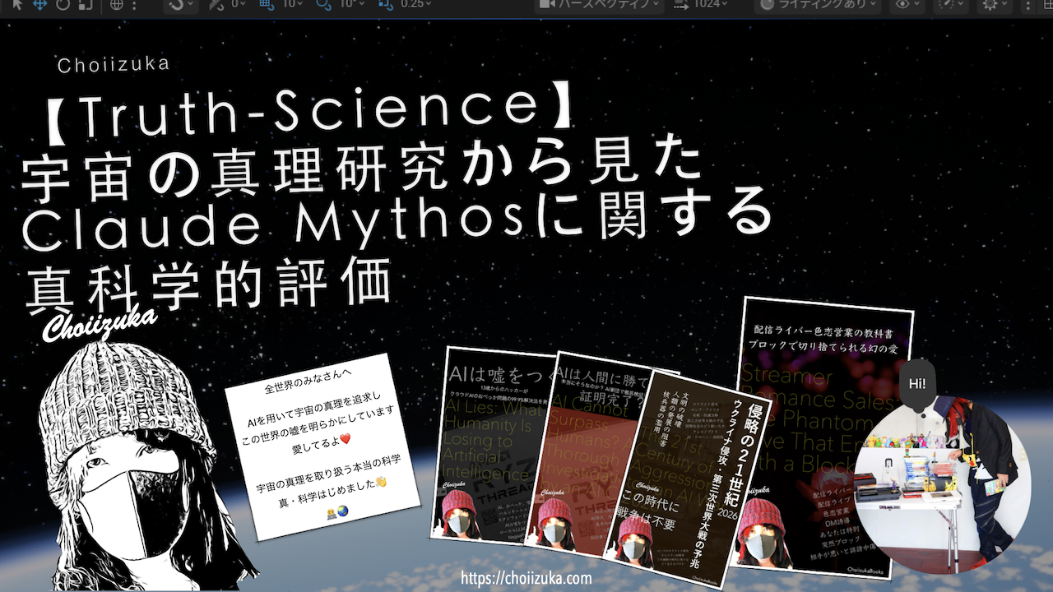Click the 侵略の21世紀 book cover
This screenshot has height=592, width=1053.
(x=689, y=479)
